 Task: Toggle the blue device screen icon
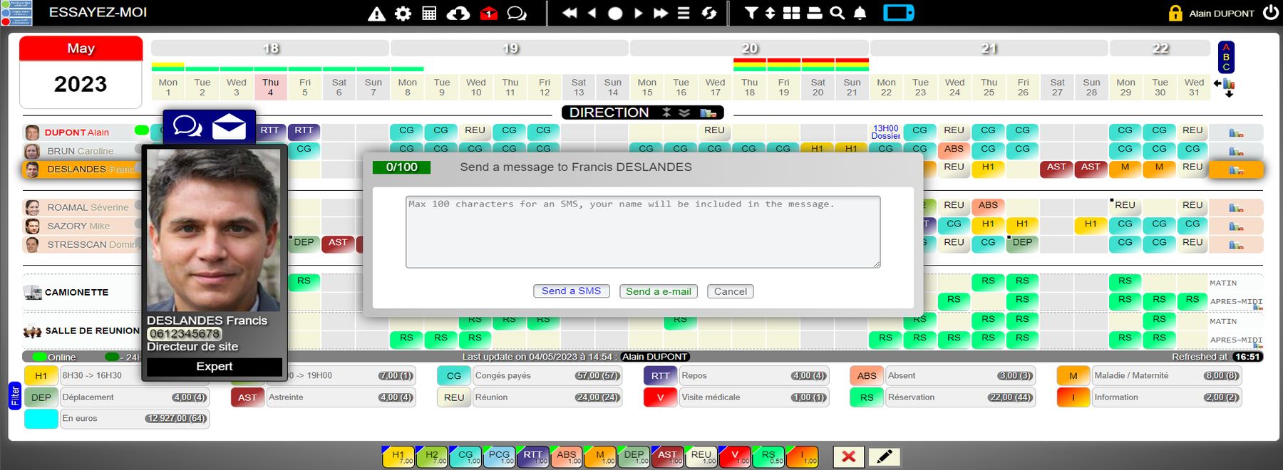pos(899,13)
